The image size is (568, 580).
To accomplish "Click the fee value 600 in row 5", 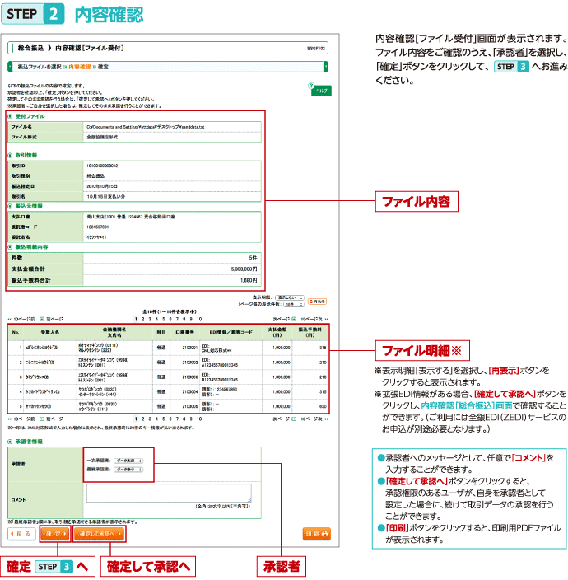I will pos(323,406).
